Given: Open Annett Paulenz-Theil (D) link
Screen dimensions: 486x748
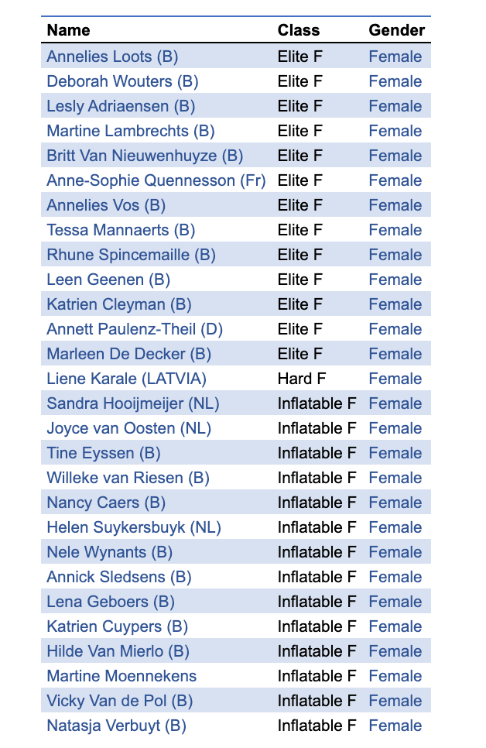Looking at the screenshot, I should click(x=135, y=329).
